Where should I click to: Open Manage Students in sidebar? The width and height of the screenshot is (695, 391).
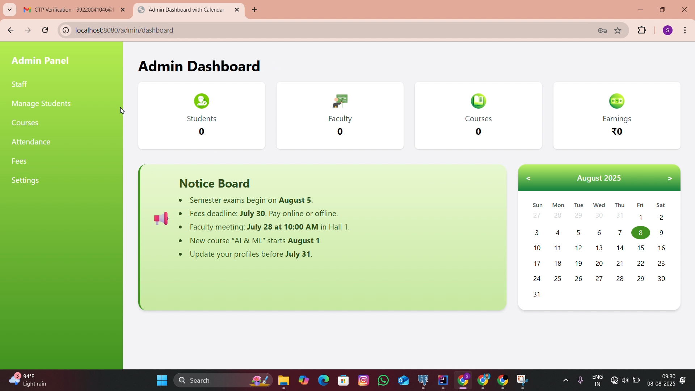[41, 104]
